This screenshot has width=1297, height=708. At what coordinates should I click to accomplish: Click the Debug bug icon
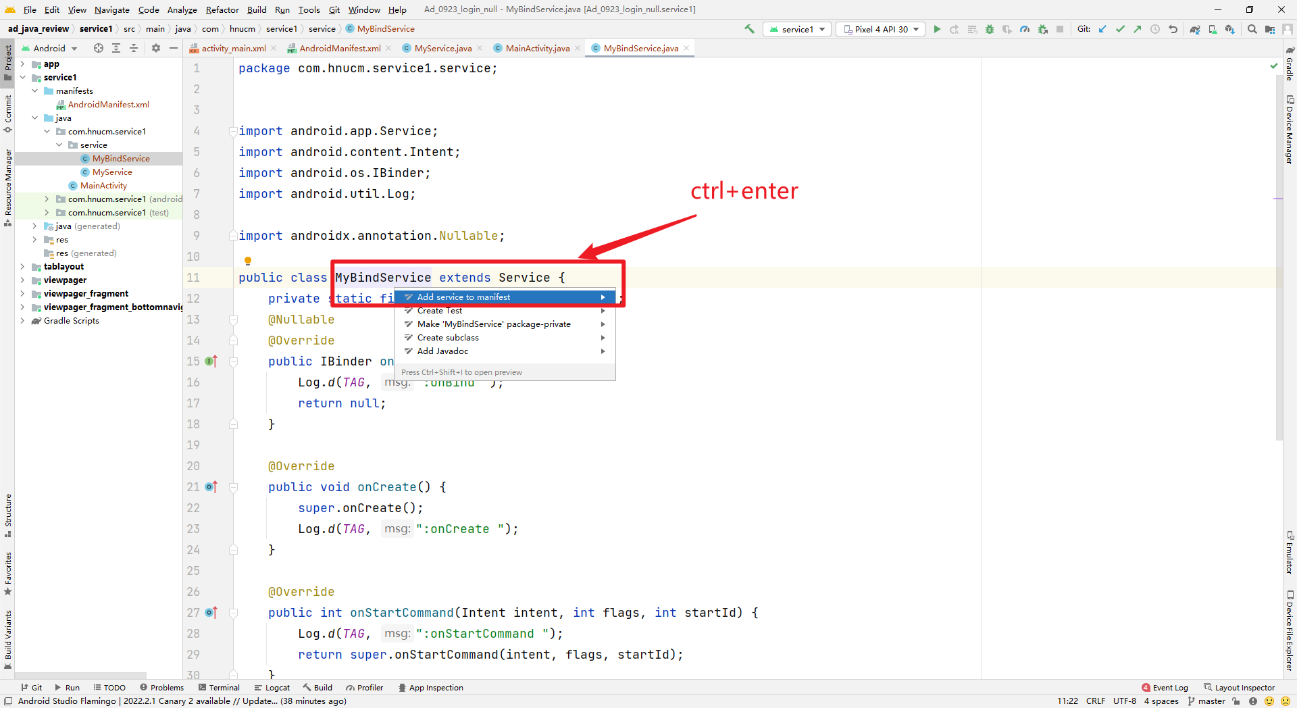(990, 29)
